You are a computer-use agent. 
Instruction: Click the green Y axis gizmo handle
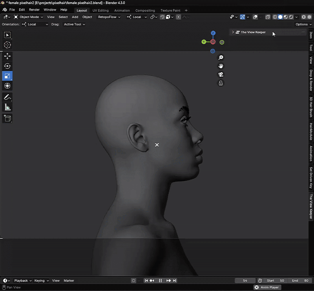204,42
